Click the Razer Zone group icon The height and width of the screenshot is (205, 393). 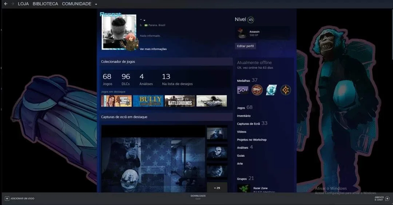pos(243,189)
